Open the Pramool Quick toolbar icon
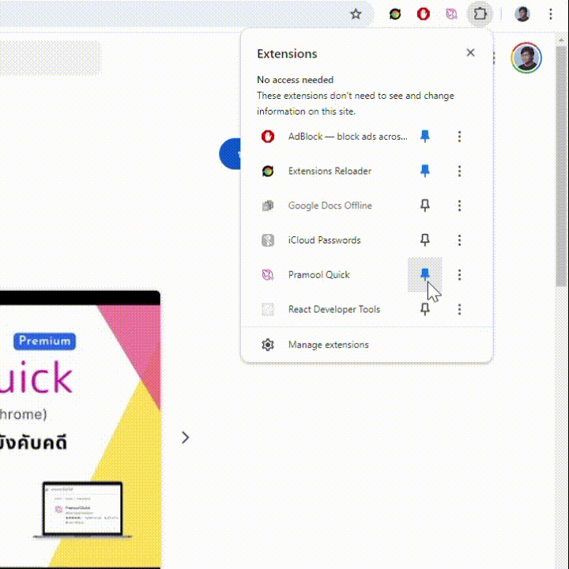This screenshot has height=569, width=569. [x=451, y=14]
